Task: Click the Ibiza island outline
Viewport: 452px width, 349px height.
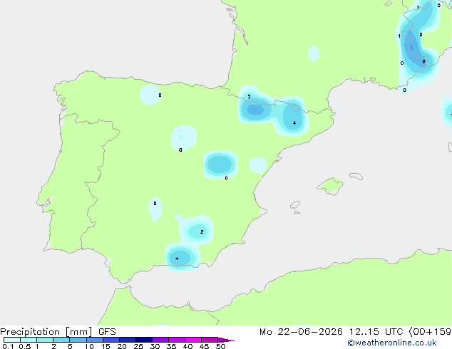Action: 295,205
